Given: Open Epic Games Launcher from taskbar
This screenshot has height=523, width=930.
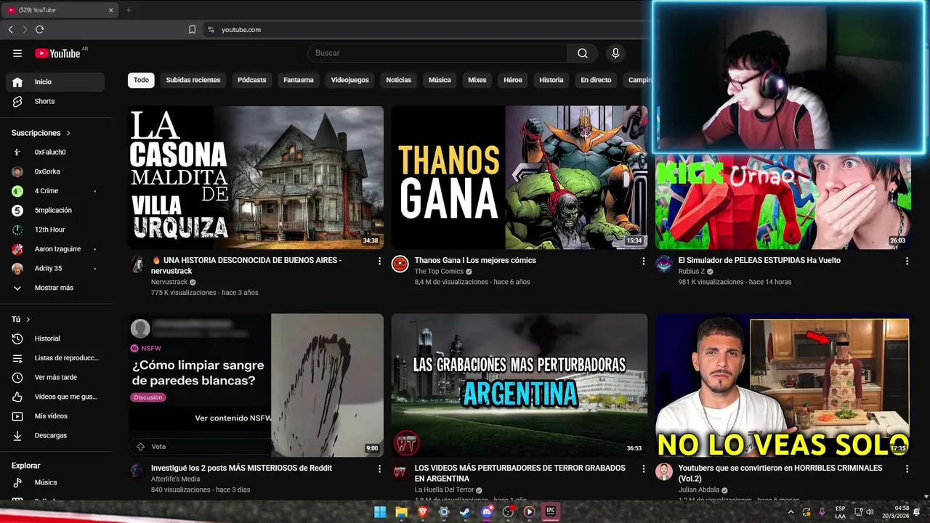Looking at the screenshot, I should [x=551, y=512].
